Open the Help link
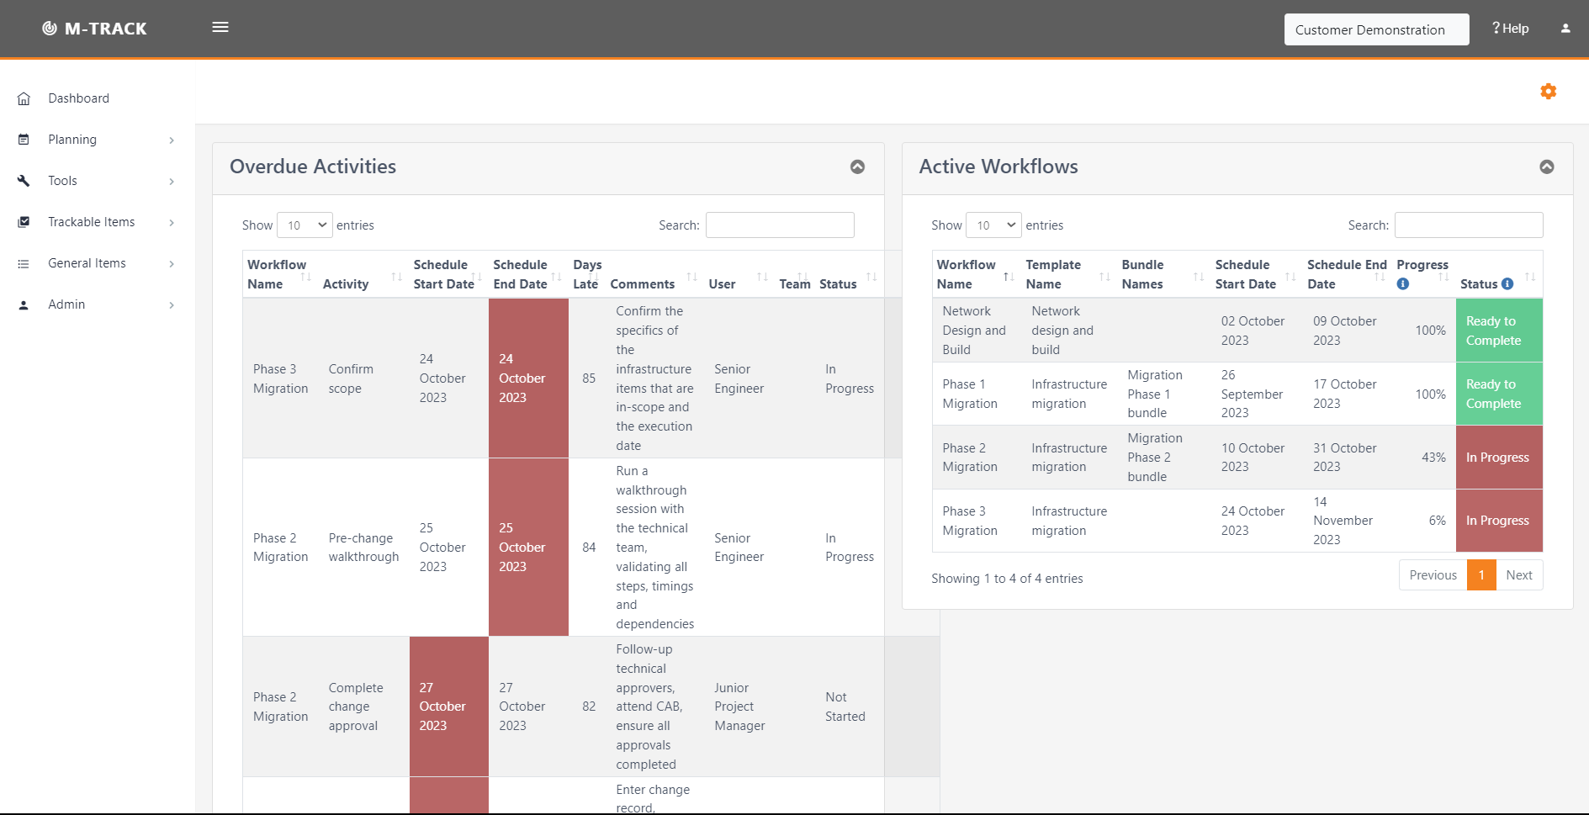Image resolution: width=1589 pixels, height=815 pixels. [x=1511, y=29]
